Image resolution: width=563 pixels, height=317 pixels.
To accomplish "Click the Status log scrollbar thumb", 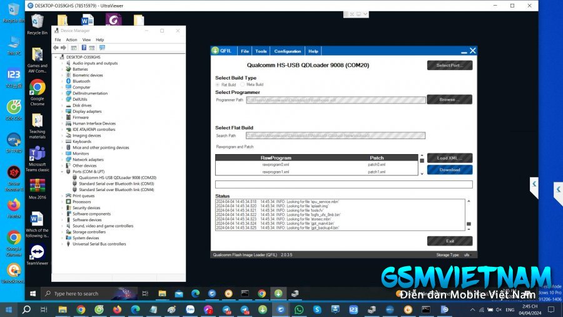I will (469, 224).
